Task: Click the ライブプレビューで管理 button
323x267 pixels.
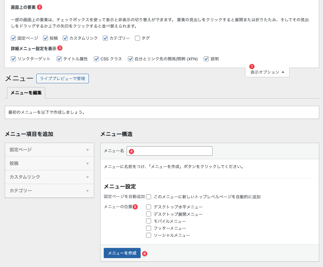Action: click(62, 79)
